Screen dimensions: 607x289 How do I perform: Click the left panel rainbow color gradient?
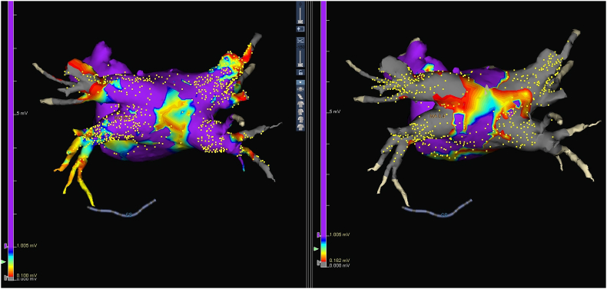[11, 263]
